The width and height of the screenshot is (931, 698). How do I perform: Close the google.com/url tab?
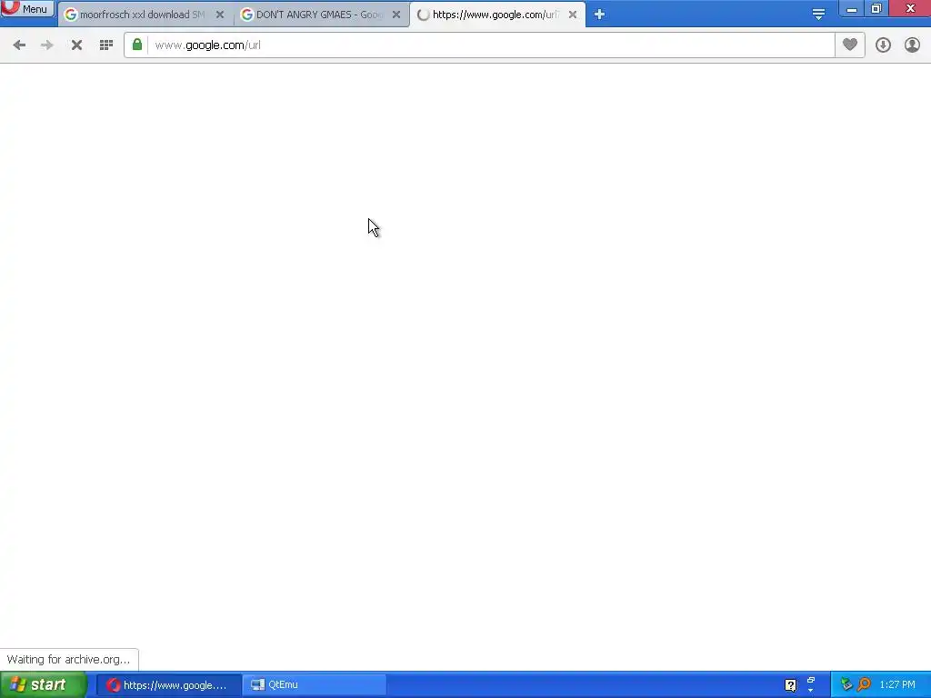[x=573, y=15]
